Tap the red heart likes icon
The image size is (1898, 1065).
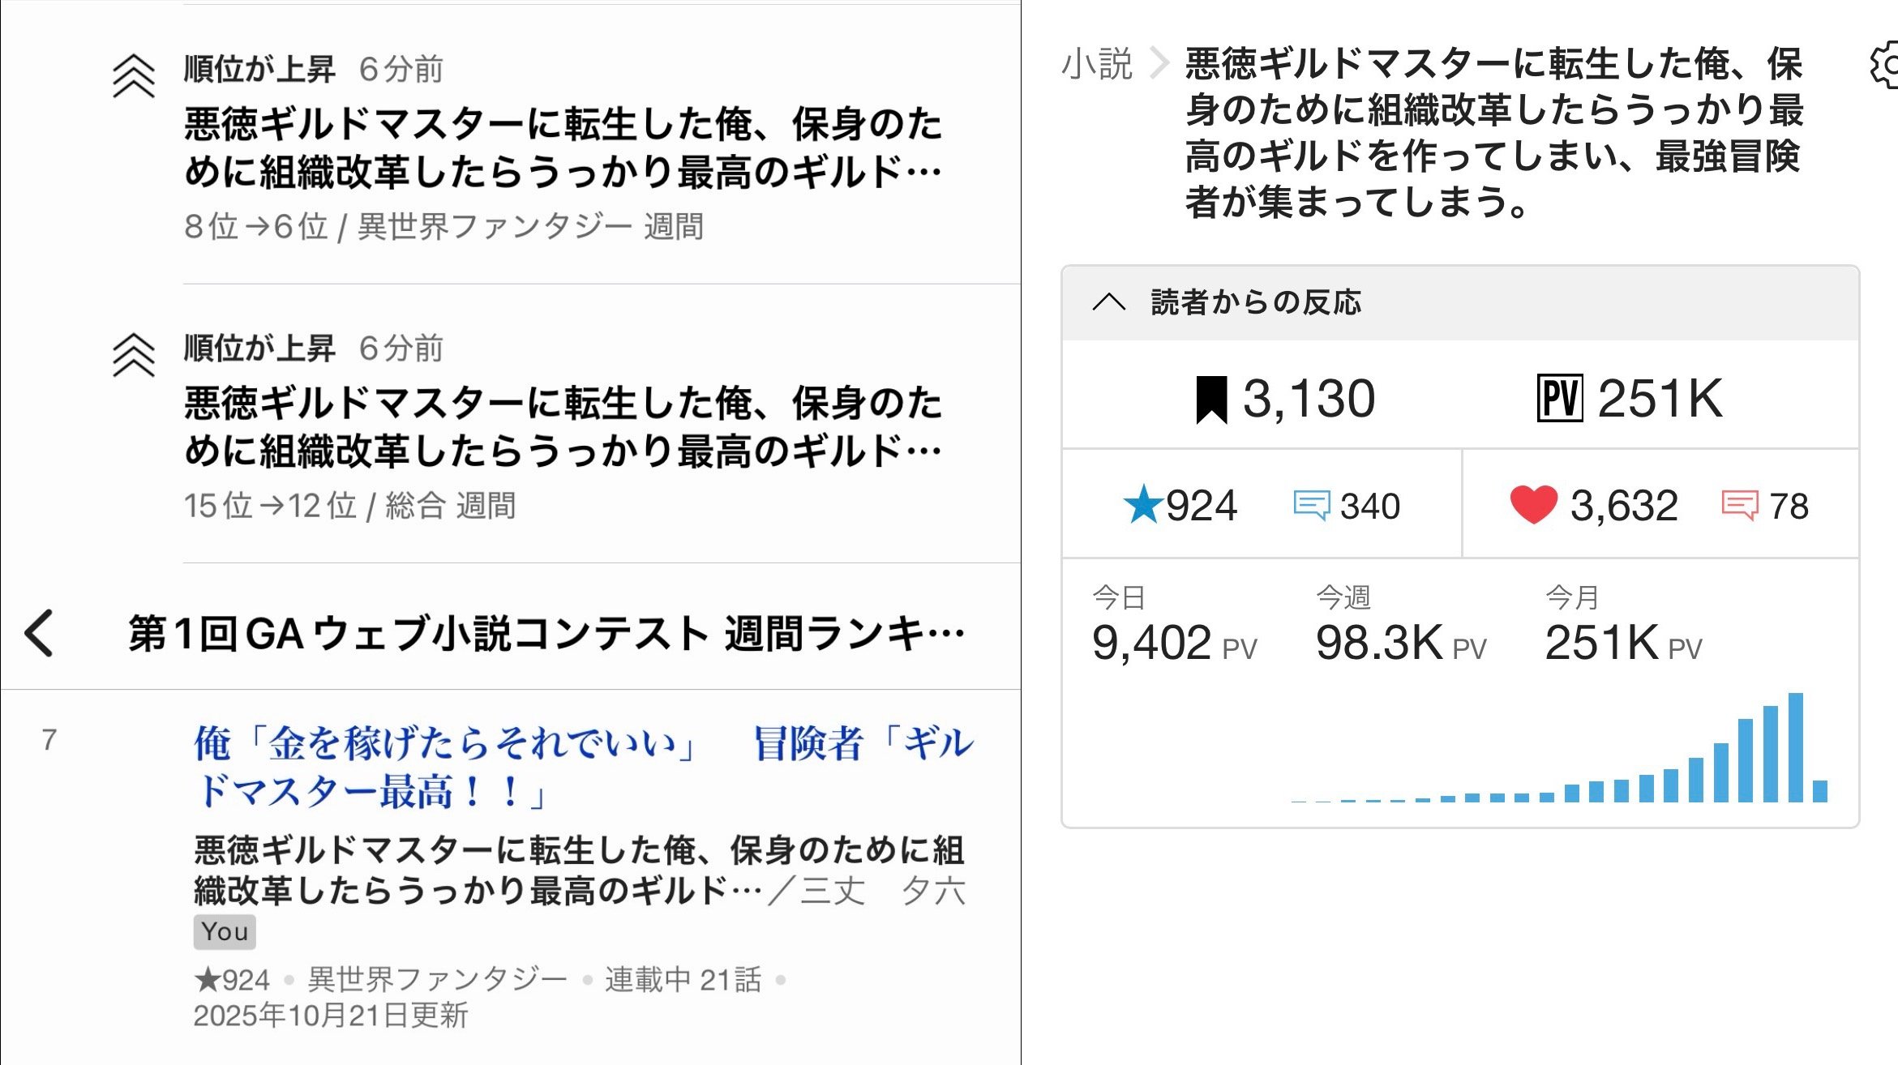tap(1533, 505)
